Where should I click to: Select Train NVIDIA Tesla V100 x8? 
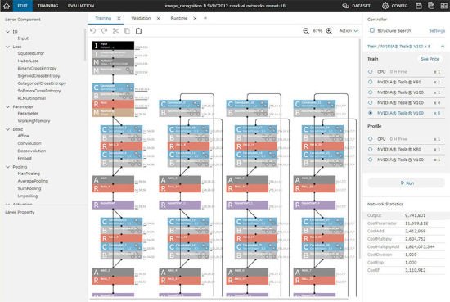(370, 113)
